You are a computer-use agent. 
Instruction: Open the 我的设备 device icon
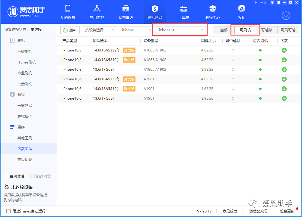click(68, 9)
